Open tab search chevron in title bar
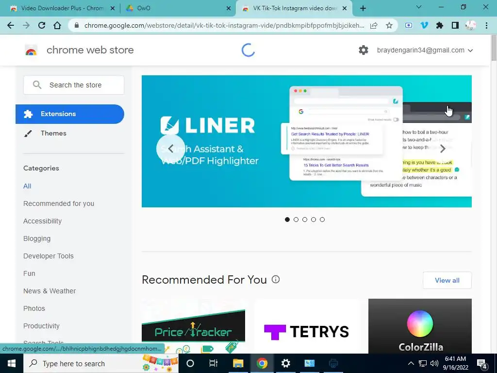This screenshot has height=373, width=497. tap(419, 7)
